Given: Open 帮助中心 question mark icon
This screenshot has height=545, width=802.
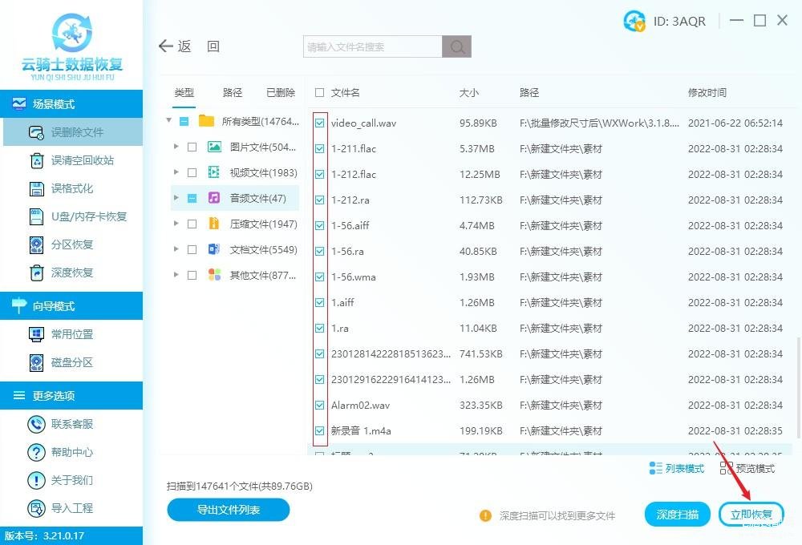Looking at the screenshot, I should 37,452.
